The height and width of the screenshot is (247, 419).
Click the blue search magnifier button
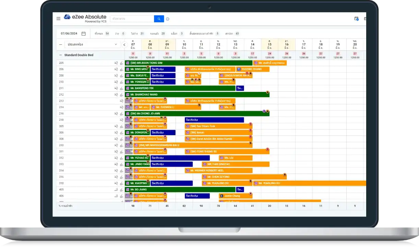(x=159, y=19)
